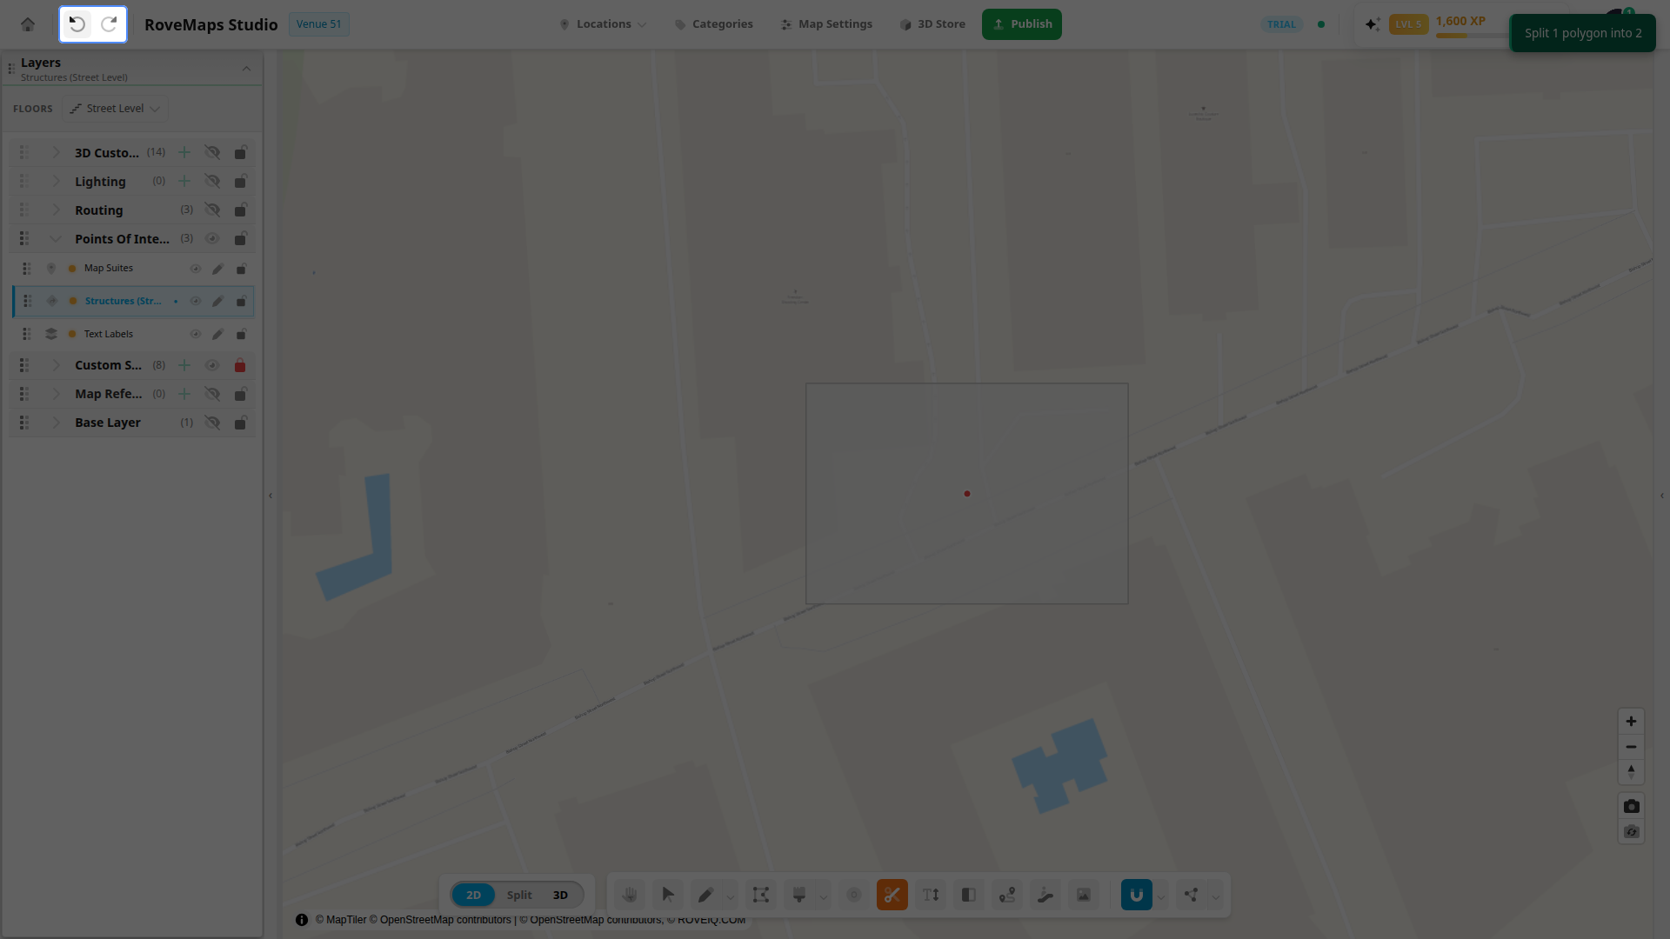The width and height of the screenshot is (1670, 939).
Task: Select the pan hand tool
Action: pyautogui.click(x=630, y=895)
